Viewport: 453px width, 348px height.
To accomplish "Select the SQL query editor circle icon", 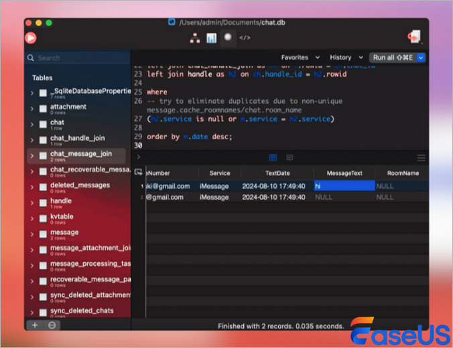I will click(x=229, y=37).
